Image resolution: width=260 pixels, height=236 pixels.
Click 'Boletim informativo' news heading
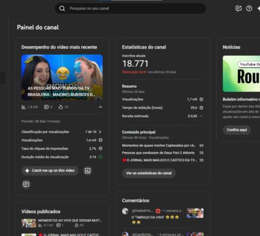(x=241, y=99)
